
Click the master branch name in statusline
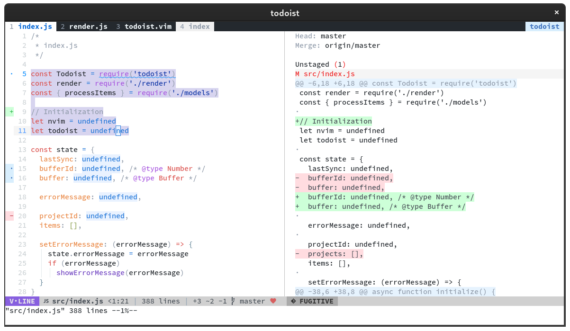click(253, 301)
